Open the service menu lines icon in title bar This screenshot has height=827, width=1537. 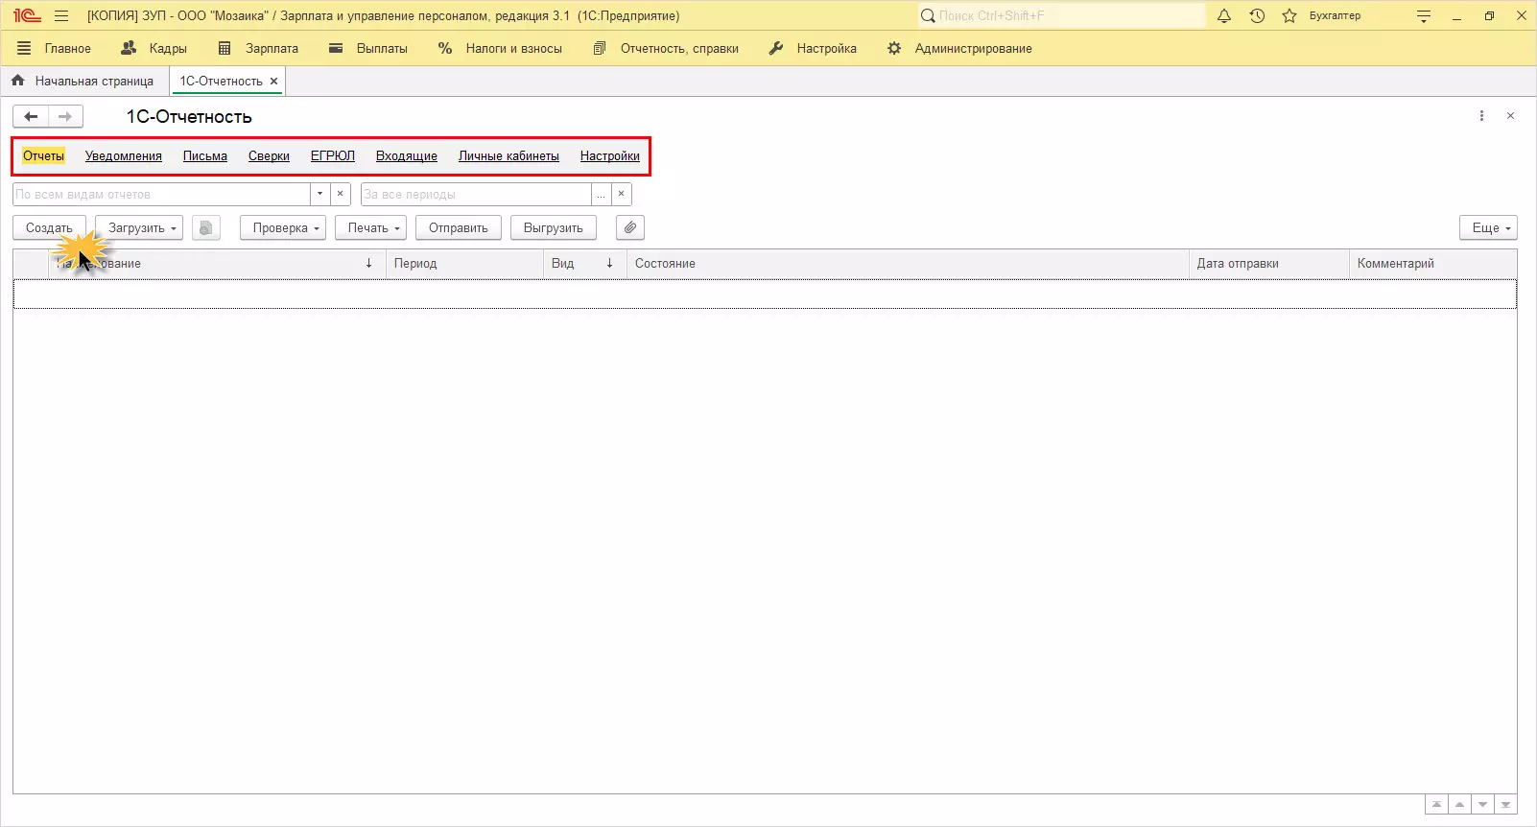point(1424,16)
